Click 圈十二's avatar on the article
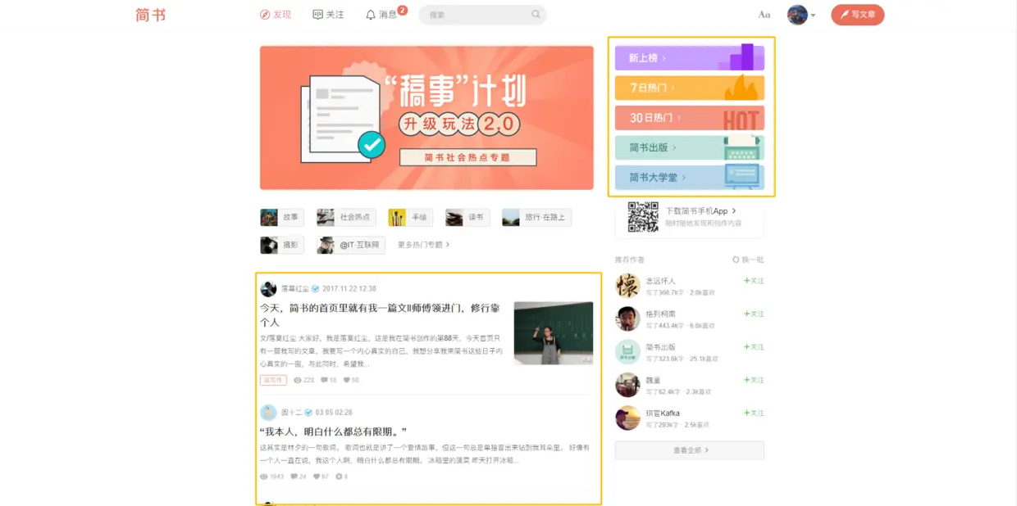Viewport: 1017px width, 506px height. (x=268, y=413)
